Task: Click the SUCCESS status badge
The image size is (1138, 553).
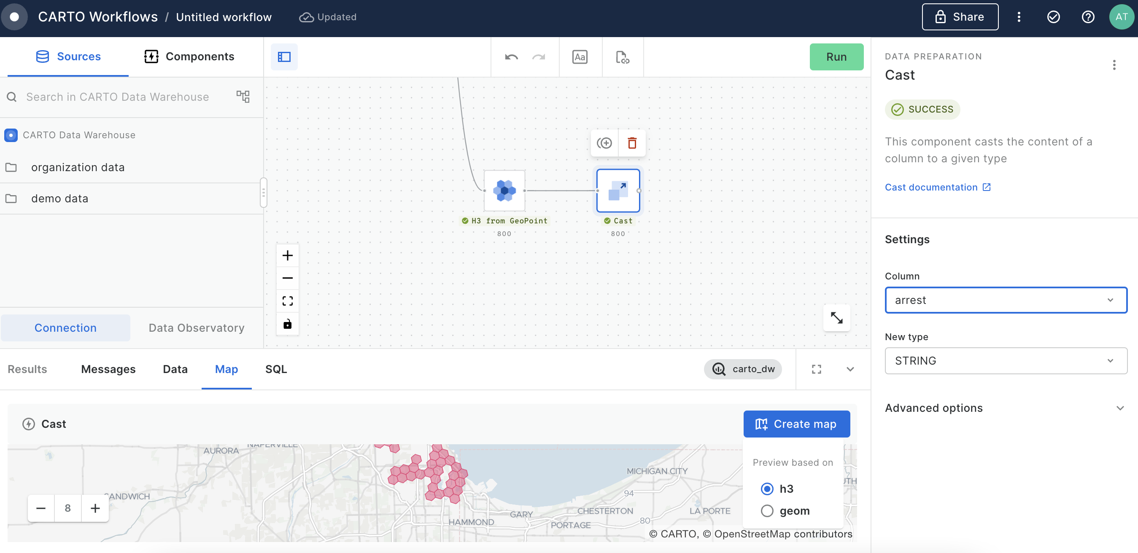Action: click(922, 110)
